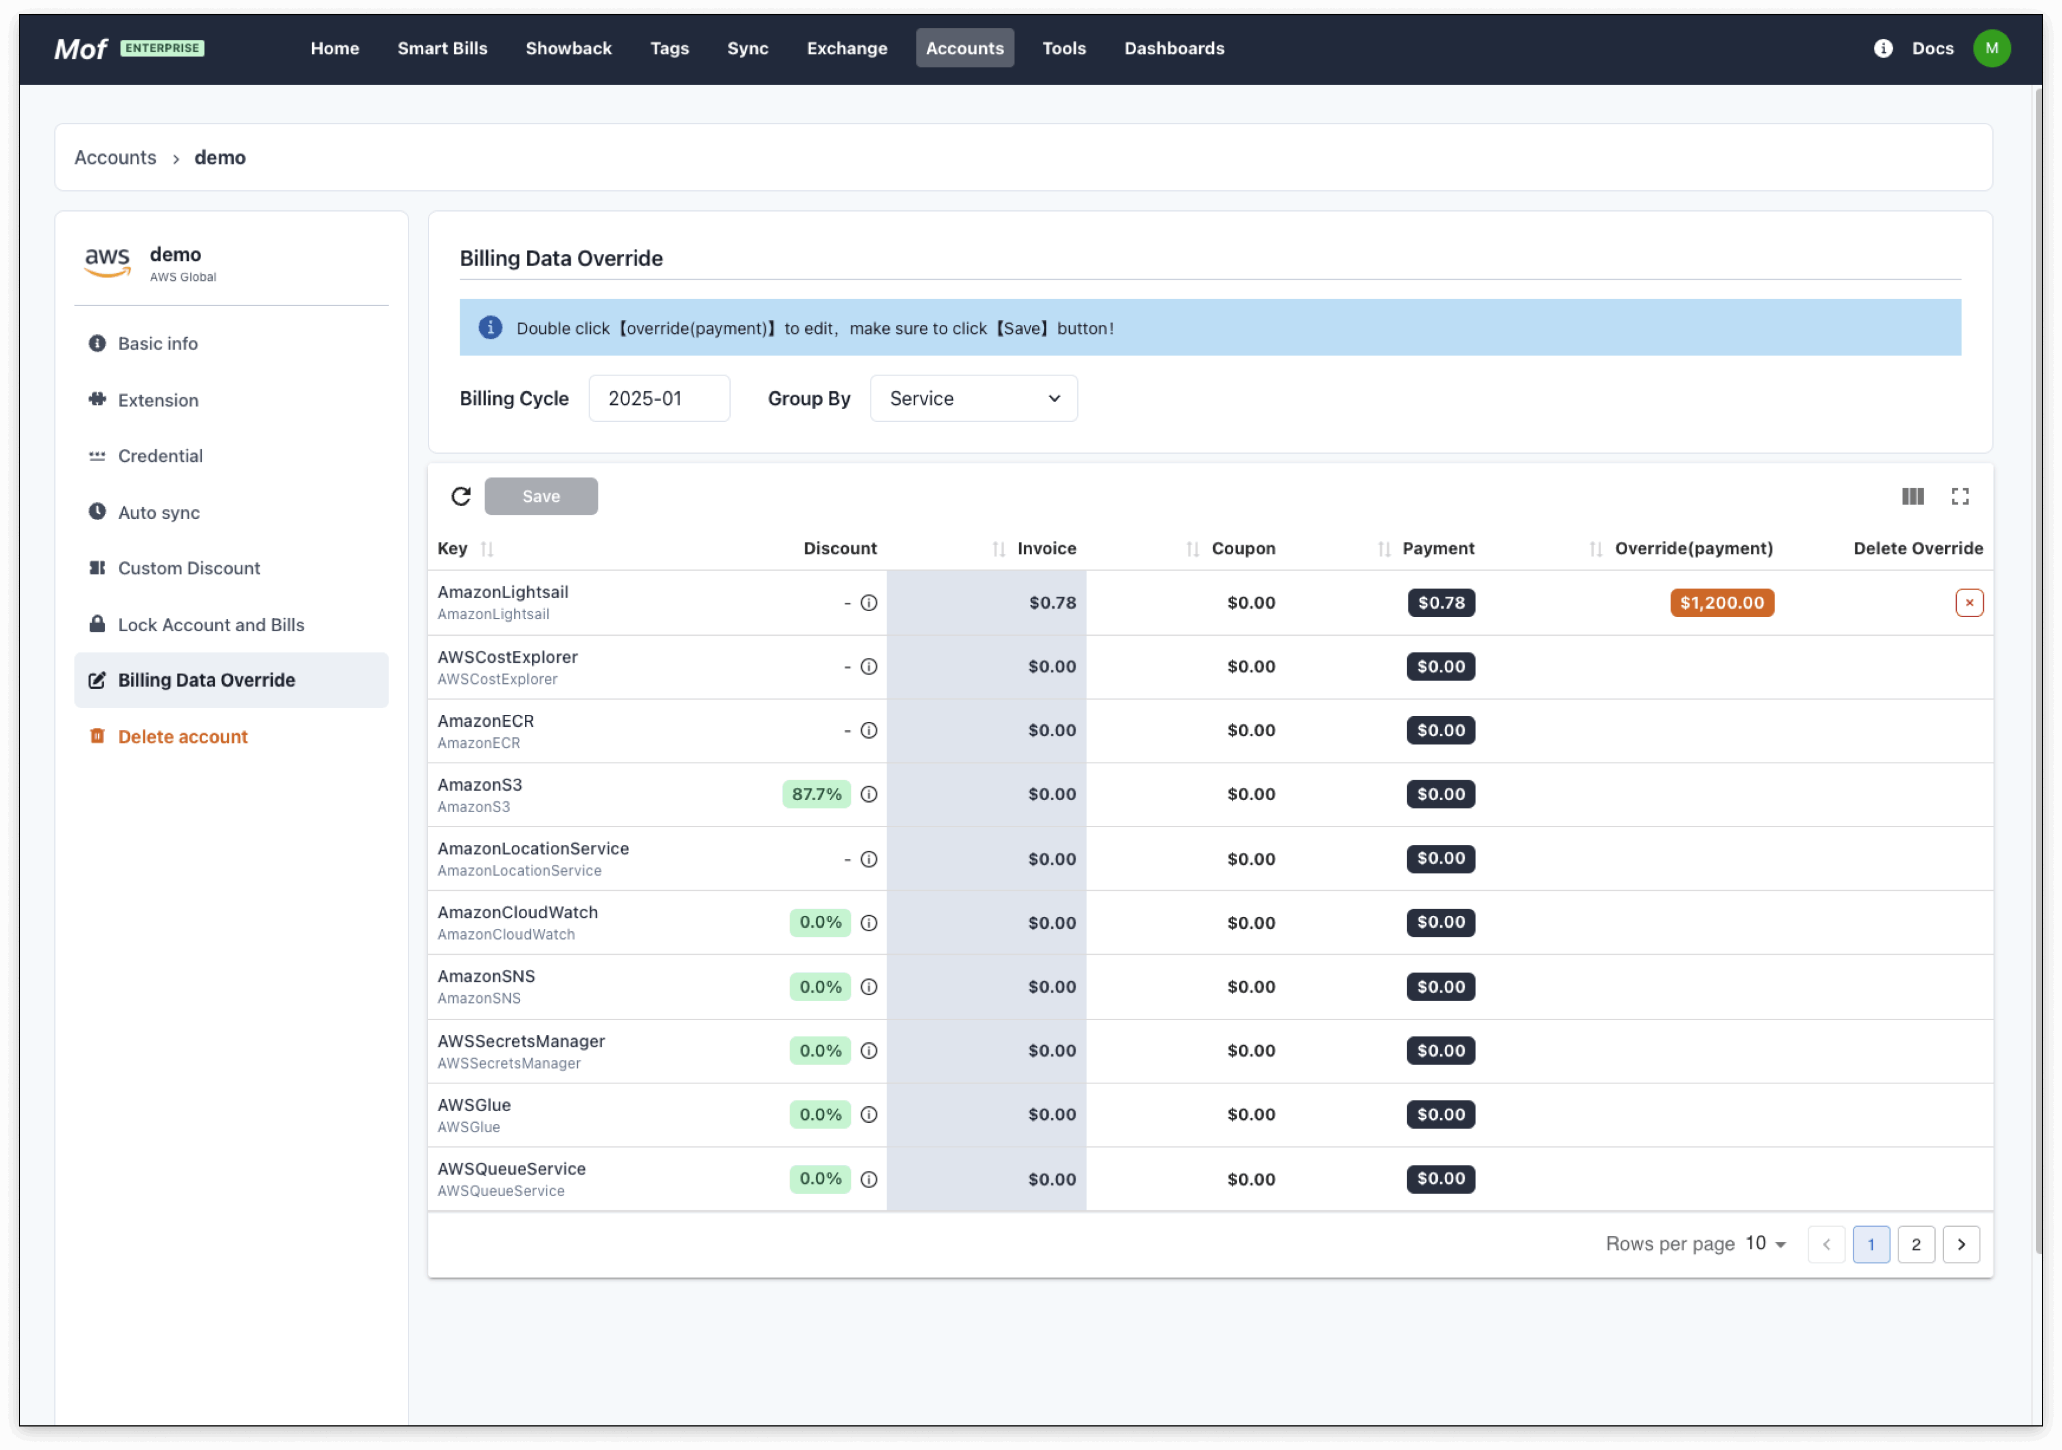Viewport: 2062px width, 1450px height.
Task: Open Auto sync in sidebar
Action: coord(232,512)
